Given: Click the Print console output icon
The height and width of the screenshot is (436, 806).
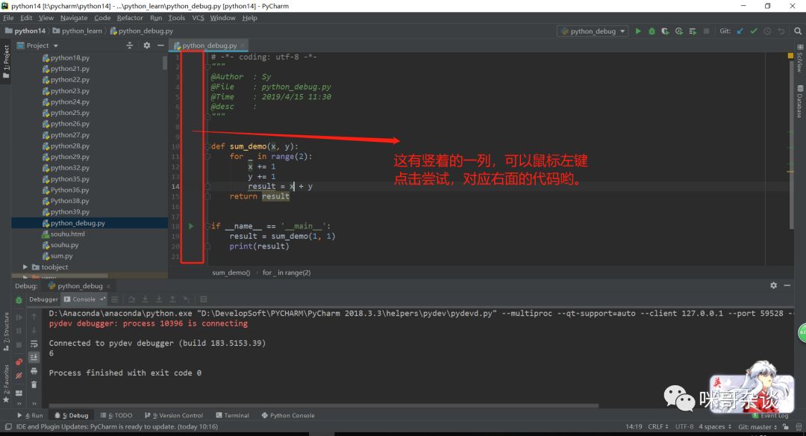Looking at the screenshot, I should point(34,371).
